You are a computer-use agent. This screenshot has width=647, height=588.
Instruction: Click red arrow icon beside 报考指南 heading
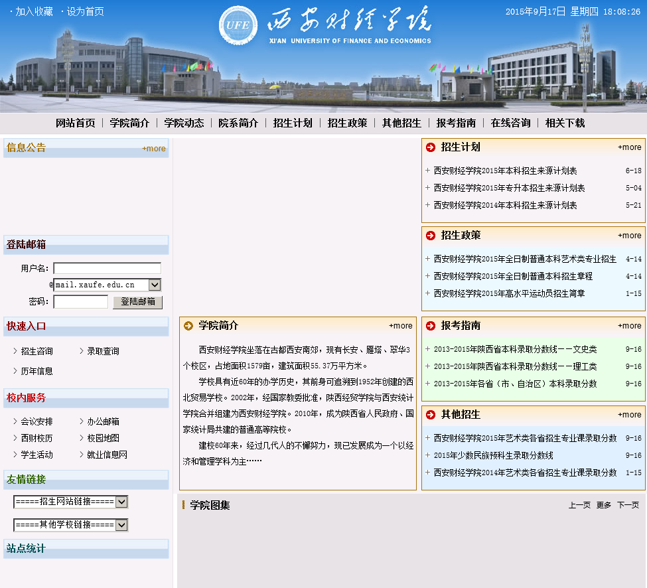pyautogui.click(x=431, y=326)
